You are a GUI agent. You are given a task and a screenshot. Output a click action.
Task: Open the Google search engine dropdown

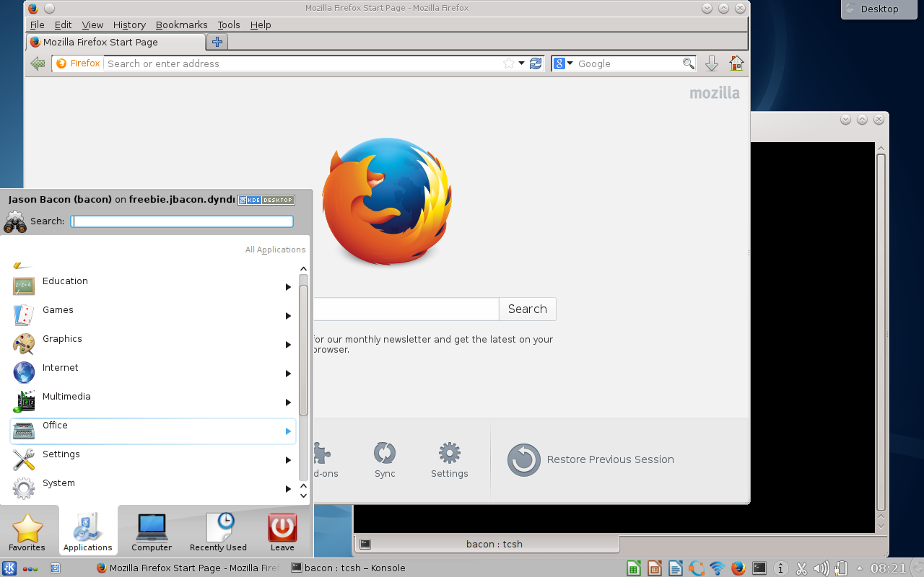(564, 63)
